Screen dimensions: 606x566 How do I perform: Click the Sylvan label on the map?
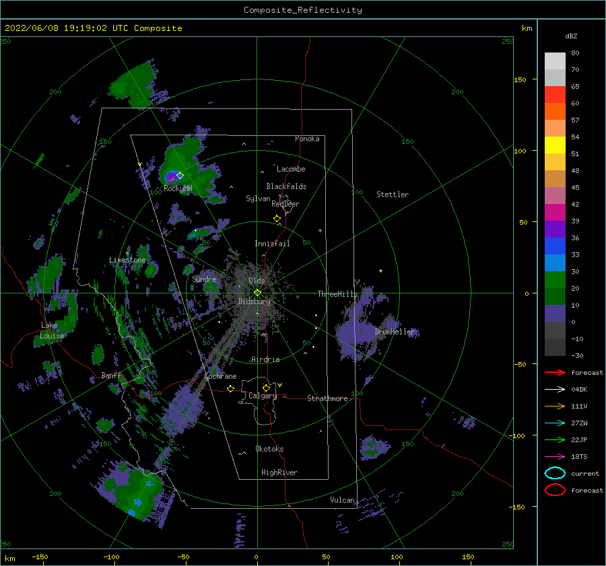click(258, 199)
